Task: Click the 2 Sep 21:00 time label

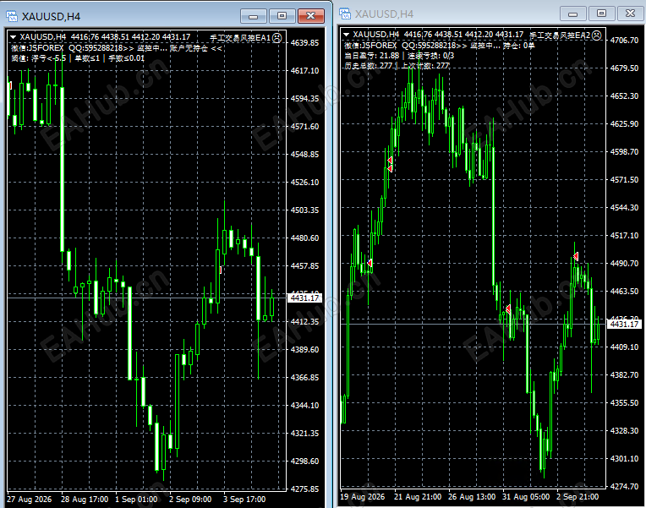Action: [578, 497]
